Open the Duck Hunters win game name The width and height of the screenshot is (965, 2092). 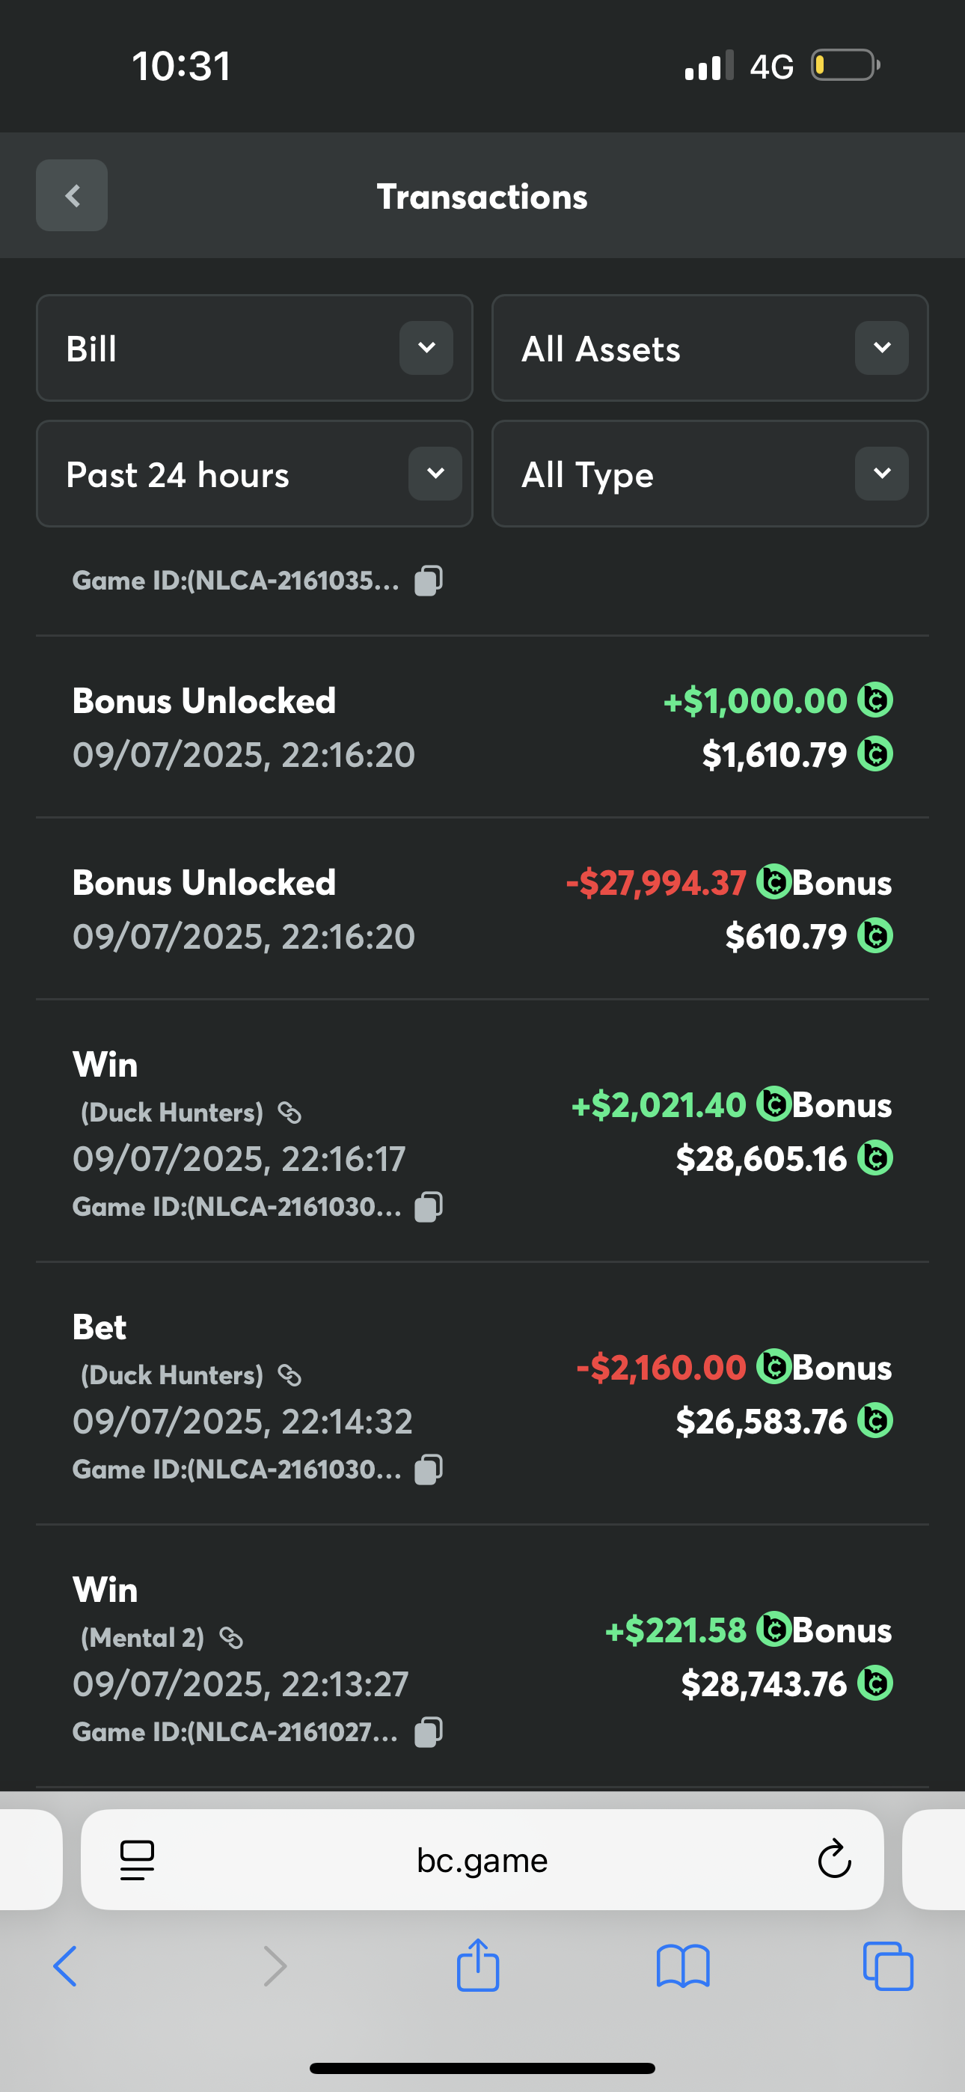pos(172,1113)
